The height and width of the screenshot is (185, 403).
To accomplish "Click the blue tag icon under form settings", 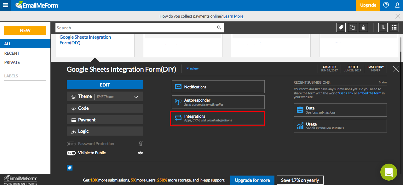I will [x=70, y=168].
